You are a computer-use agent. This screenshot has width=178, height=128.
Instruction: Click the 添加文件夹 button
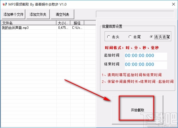tap(38, 14)
